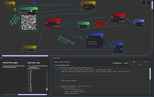Click the If node's true output port
This screenshot has height=97, width=154.
[123, 17]
